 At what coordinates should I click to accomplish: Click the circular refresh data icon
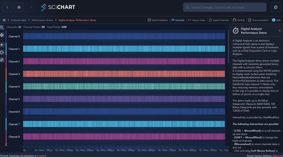(2, 52)
